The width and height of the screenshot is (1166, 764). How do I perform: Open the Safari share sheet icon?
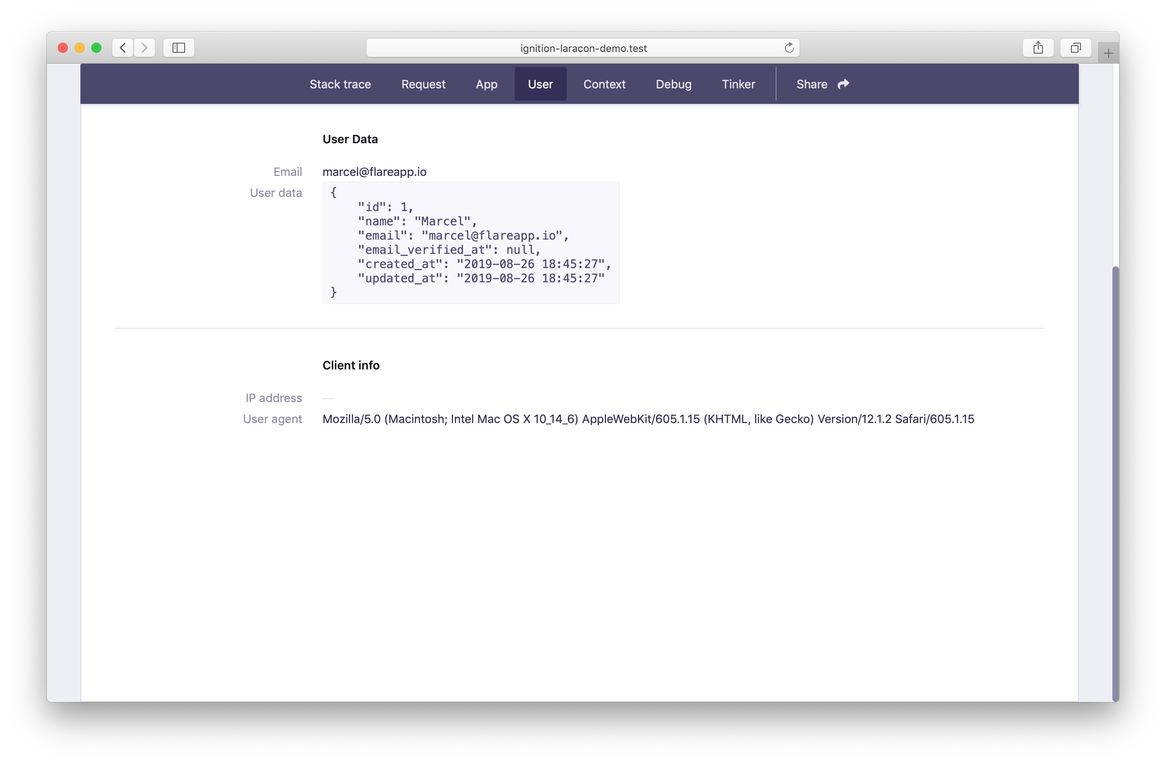tap(1038, 47)
